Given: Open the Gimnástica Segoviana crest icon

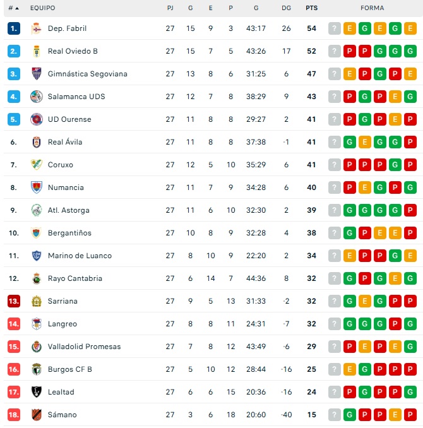Looking at the screenshot, I should click(x=36, y=74).
